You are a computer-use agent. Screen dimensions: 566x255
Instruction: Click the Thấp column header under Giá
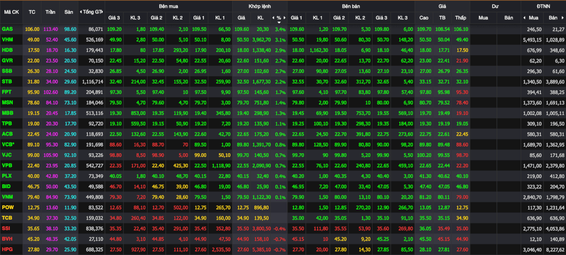460,17
